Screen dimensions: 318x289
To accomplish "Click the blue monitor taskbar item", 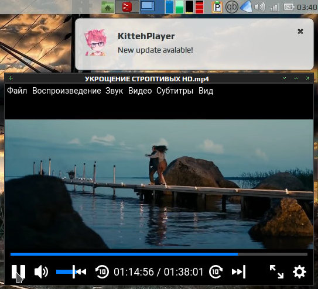I will (x=148, y=6).
